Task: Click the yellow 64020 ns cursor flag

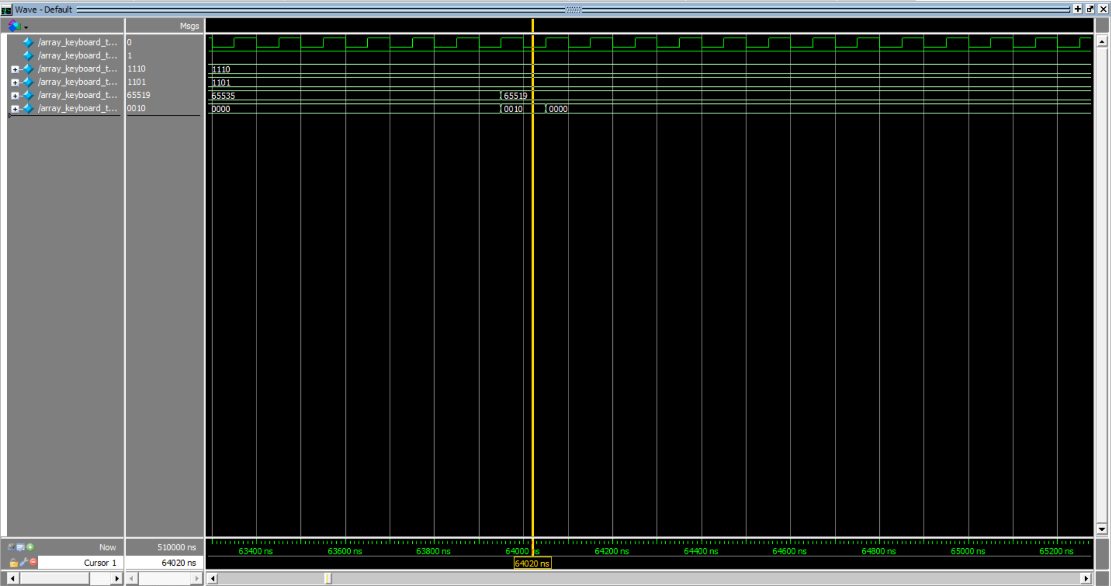Action: tap(532, 563)
